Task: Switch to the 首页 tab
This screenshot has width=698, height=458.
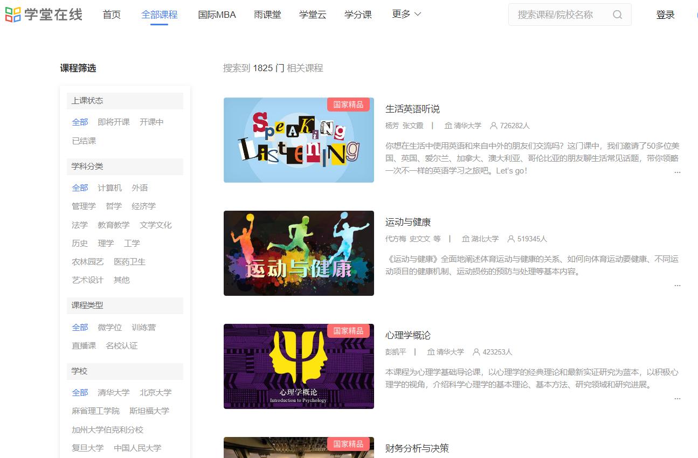Action: [x=111, y=15]
